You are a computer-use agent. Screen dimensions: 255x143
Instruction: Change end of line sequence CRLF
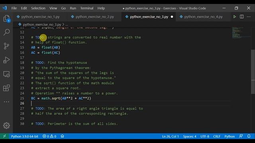click(x=217, y=136)
